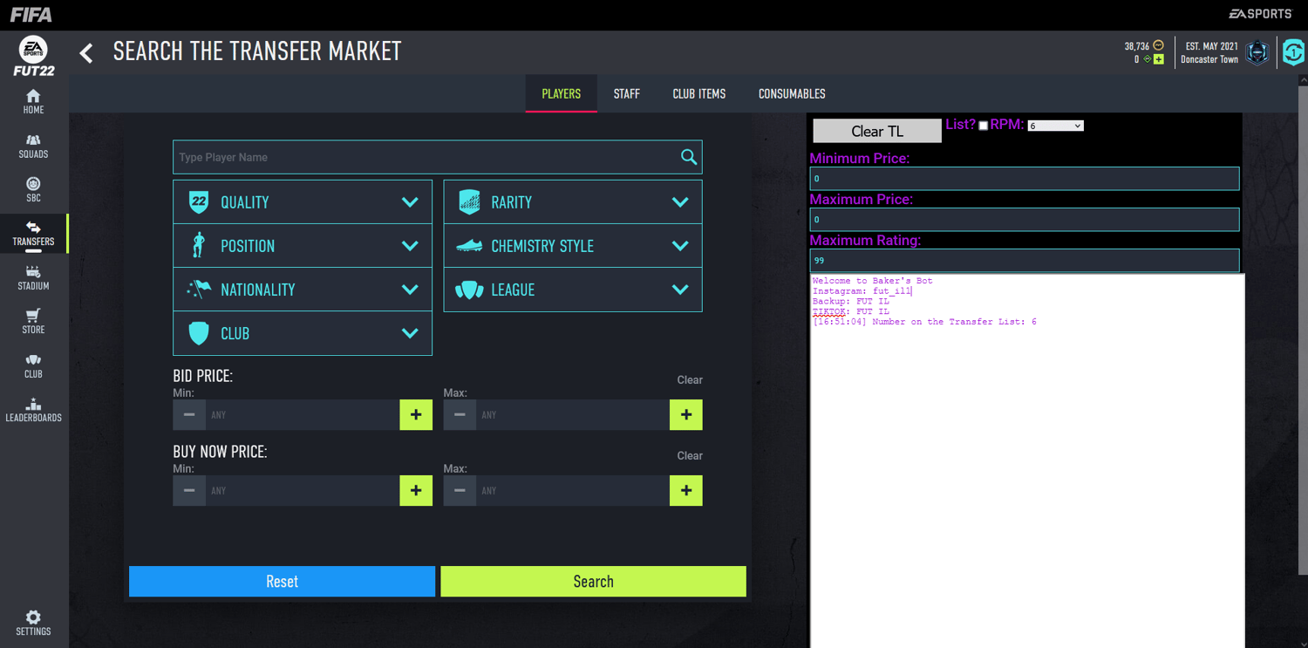Screen dimensions: 1308x648
Task: Click the Buy Now Price Max value field
Action: coord(573,491)
